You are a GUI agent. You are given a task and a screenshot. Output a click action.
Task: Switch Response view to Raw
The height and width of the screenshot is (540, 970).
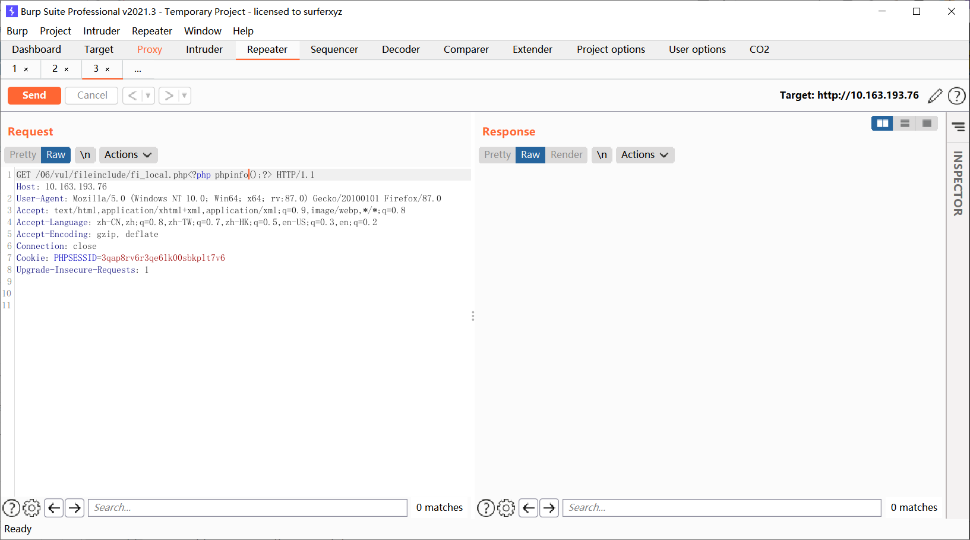point(530,155)
